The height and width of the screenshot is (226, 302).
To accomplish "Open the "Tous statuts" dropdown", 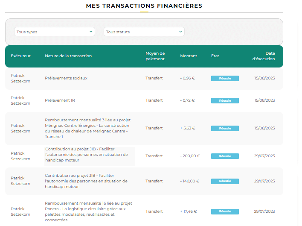I will click(144, 32).
